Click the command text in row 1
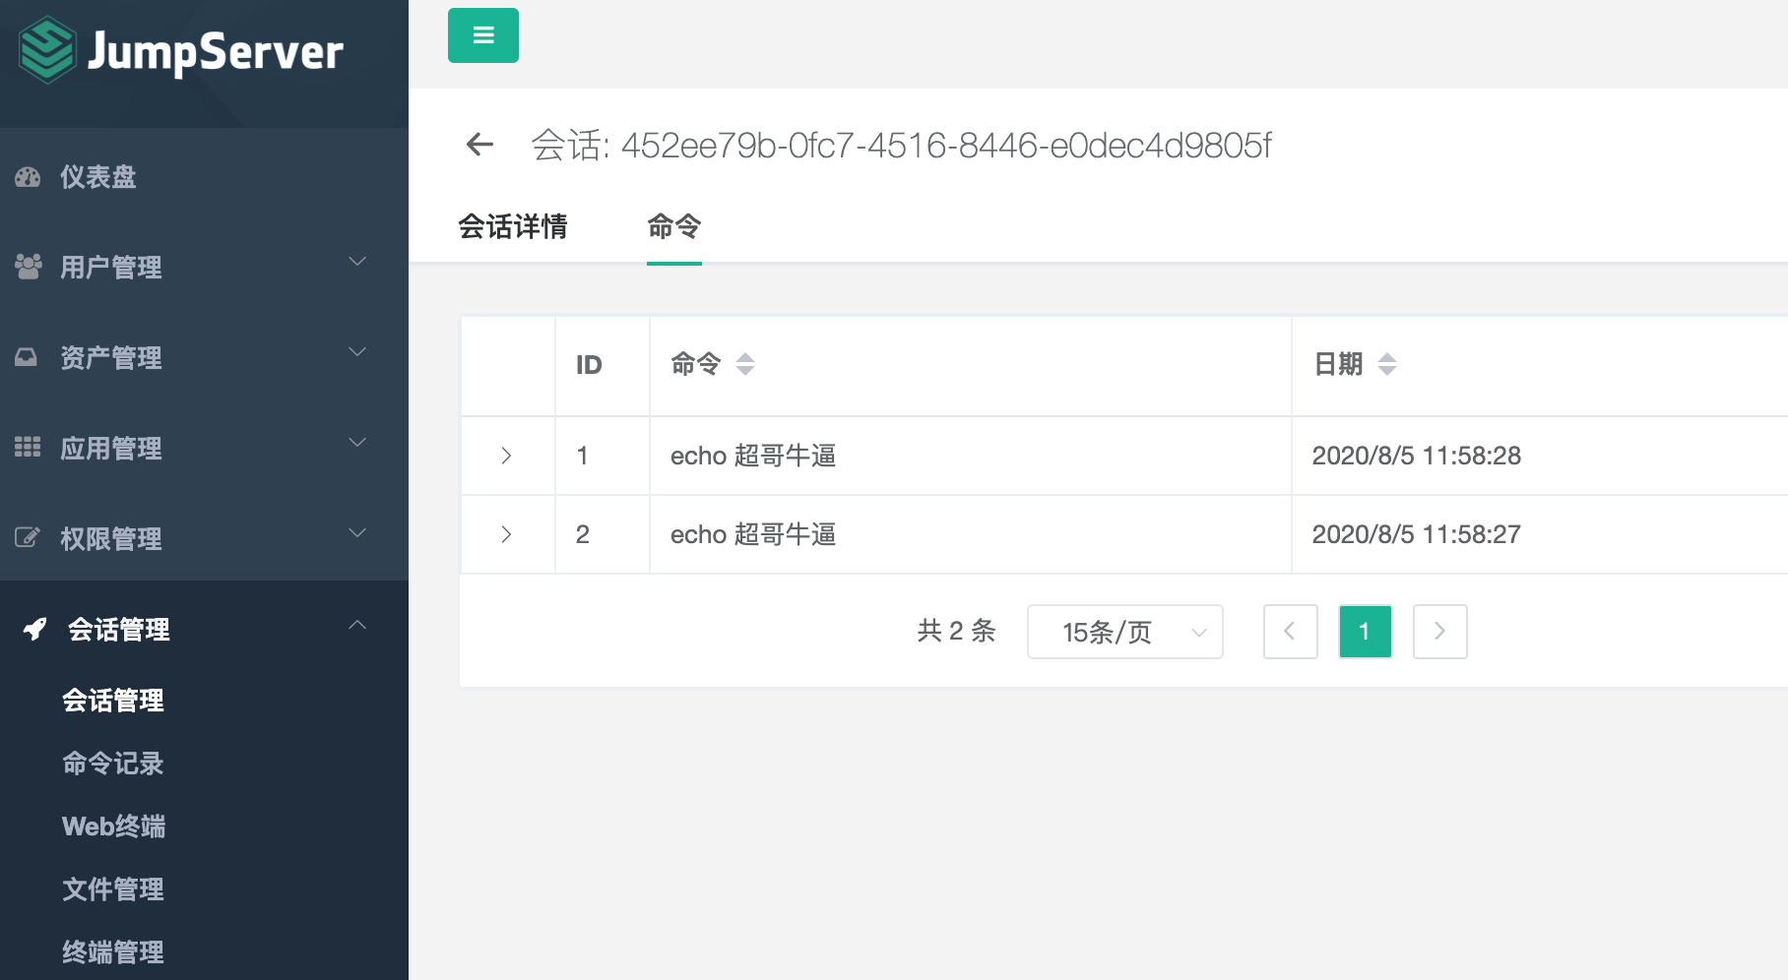 point(753,456)
